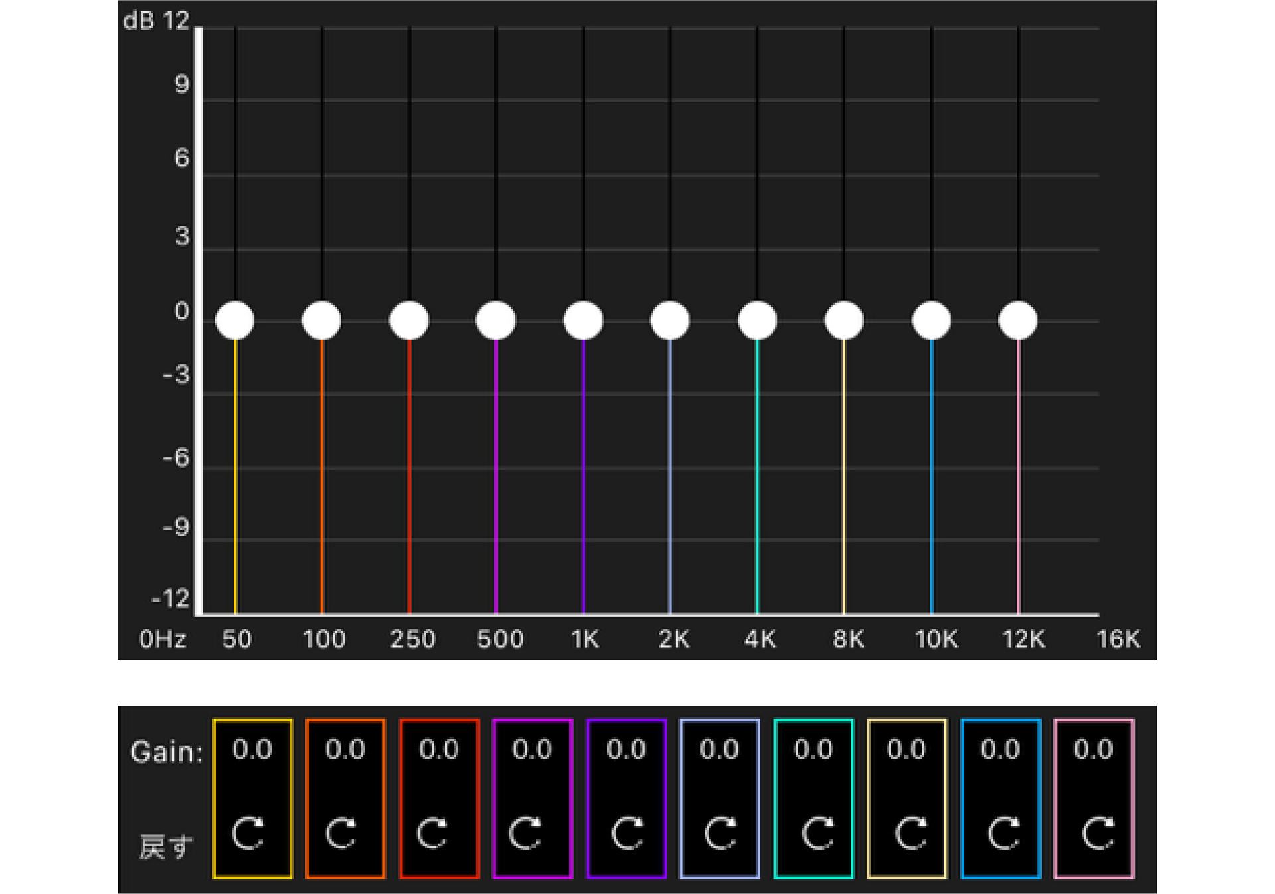Viewport: 1275px width, 894px height.
Task: Click the 12K slider knob
Action: (x=1018, y=321)
